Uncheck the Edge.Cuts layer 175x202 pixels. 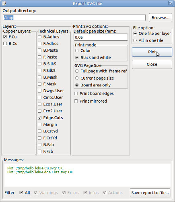pyautogui.click(x=39, y=118)
